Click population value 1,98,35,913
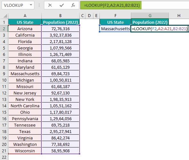 pos(61,99)
